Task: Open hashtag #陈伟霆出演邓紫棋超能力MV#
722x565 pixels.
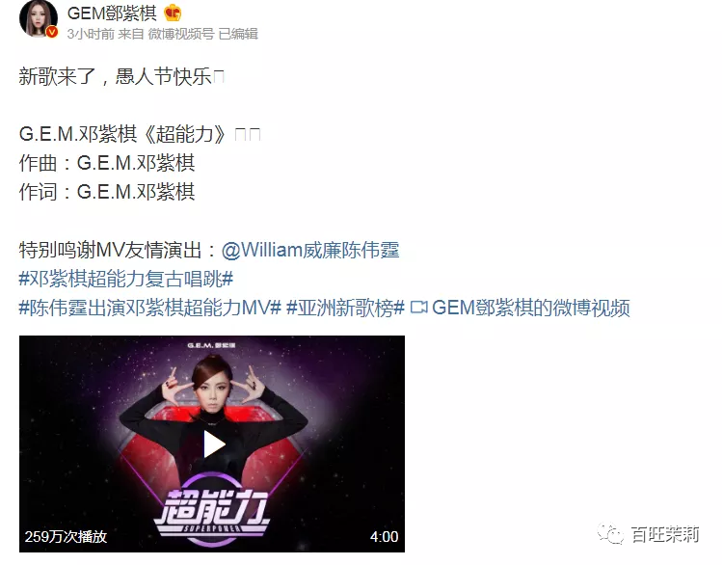Action: click(150, 309)
